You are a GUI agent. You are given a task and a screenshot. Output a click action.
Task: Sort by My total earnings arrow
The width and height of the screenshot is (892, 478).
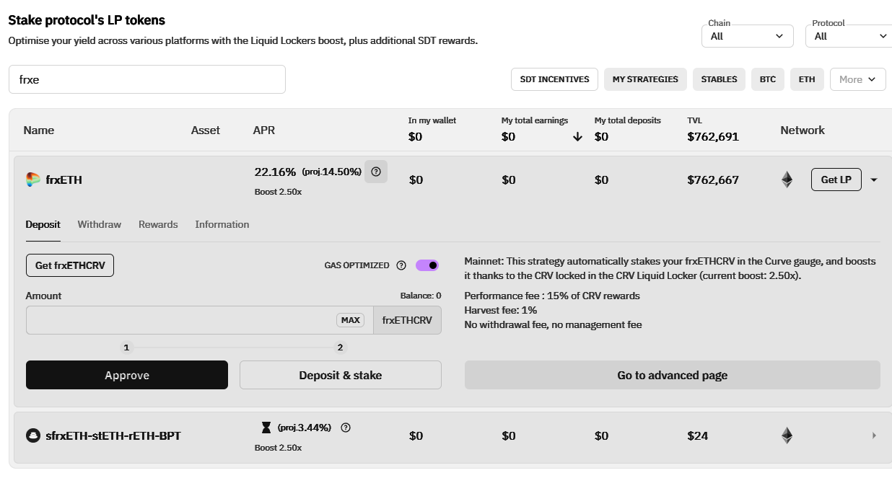(577, 137)
